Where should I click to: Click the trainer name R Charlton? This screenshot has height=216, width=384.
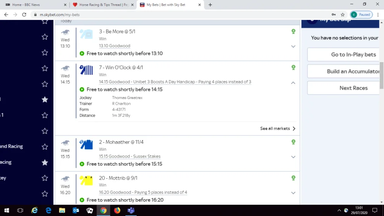(x=121, y=104)
